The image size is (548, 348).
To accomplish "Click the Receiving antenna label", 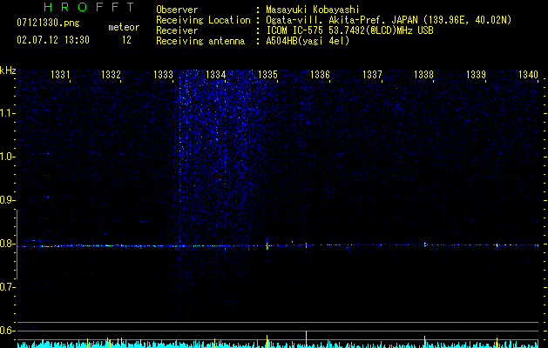I will click(200, 41).
